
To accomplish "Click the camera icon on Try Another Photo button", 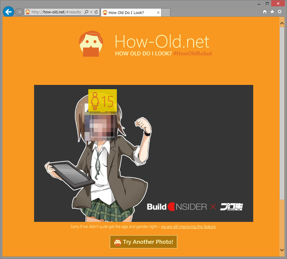I will coord(117,242).
